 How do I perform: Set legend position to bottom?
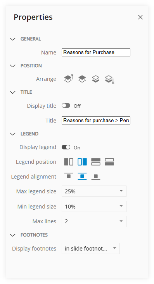click(x=109, y=162)
